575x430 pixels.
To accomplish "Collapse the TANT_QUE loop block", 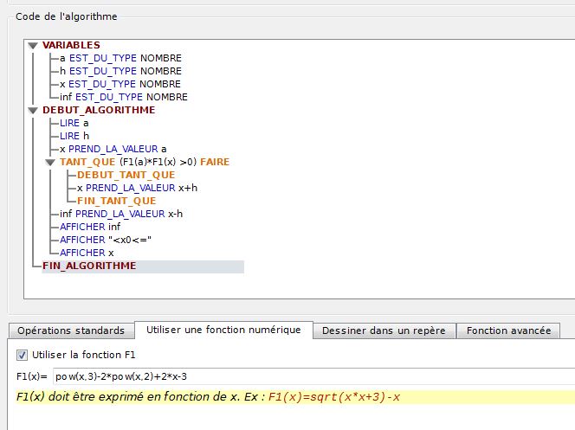I will coord(50,162).
